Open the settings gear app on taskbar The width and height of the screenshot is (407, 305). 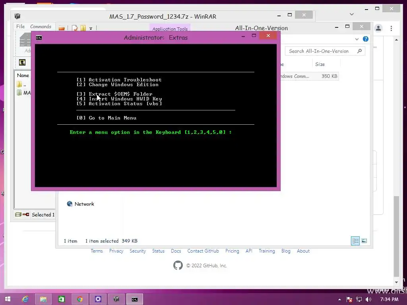tap(98, 299)
